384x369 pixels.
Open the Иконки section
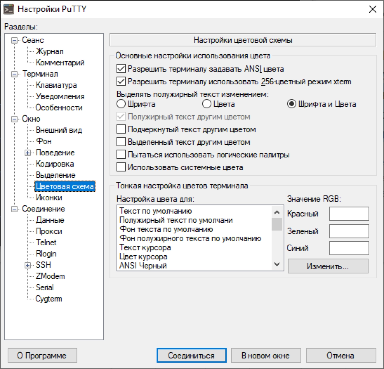coord(49,198)
